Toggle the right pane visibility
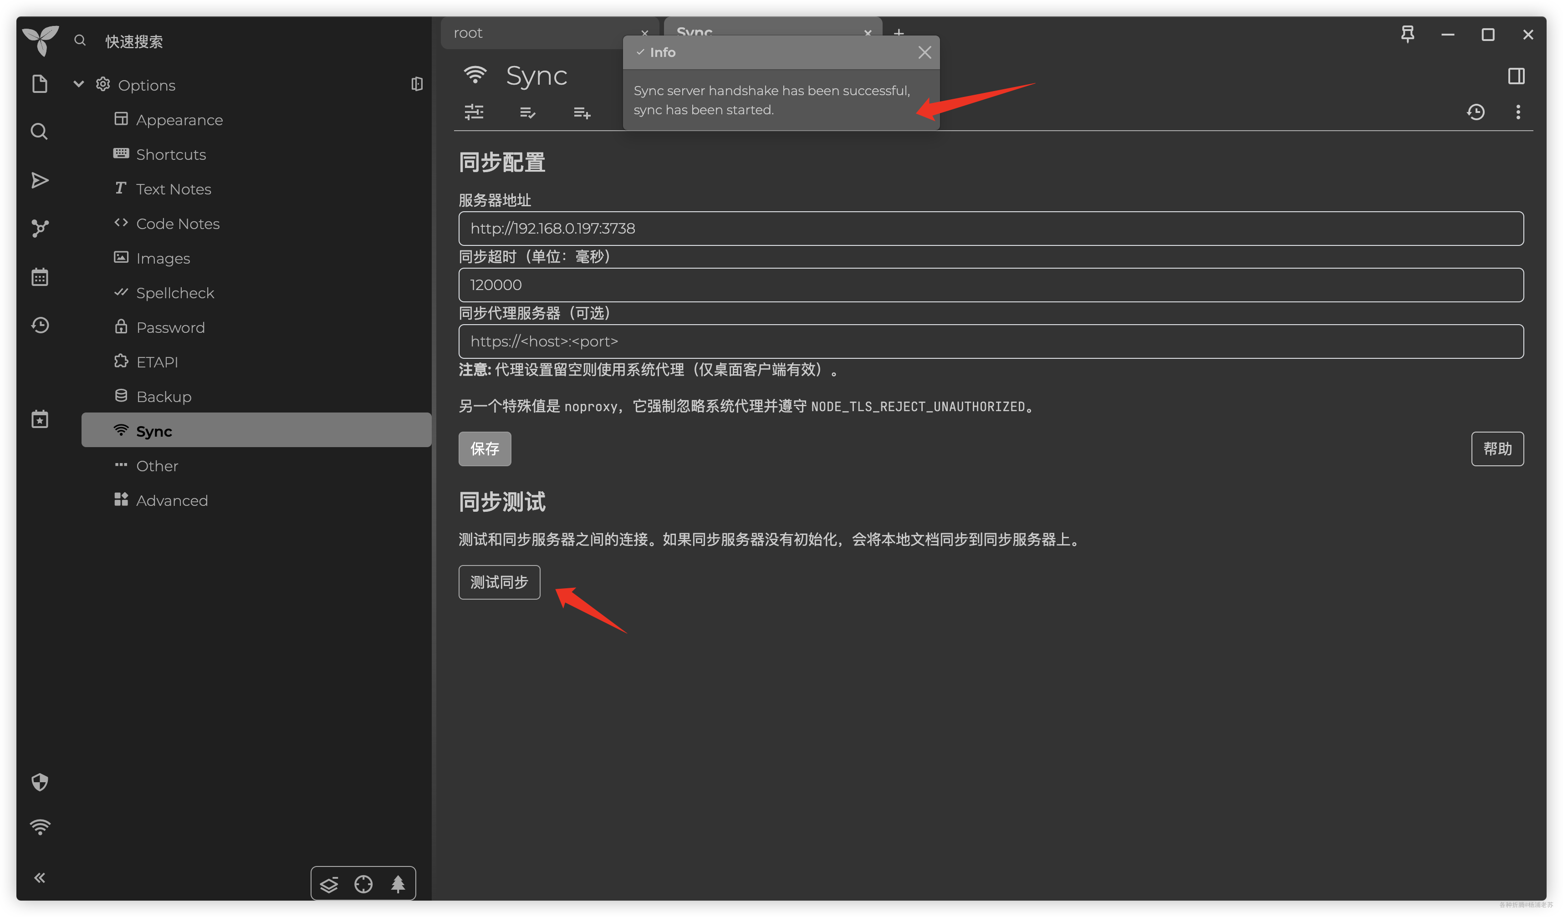Screen dimensions: 1563x917 1516,76
